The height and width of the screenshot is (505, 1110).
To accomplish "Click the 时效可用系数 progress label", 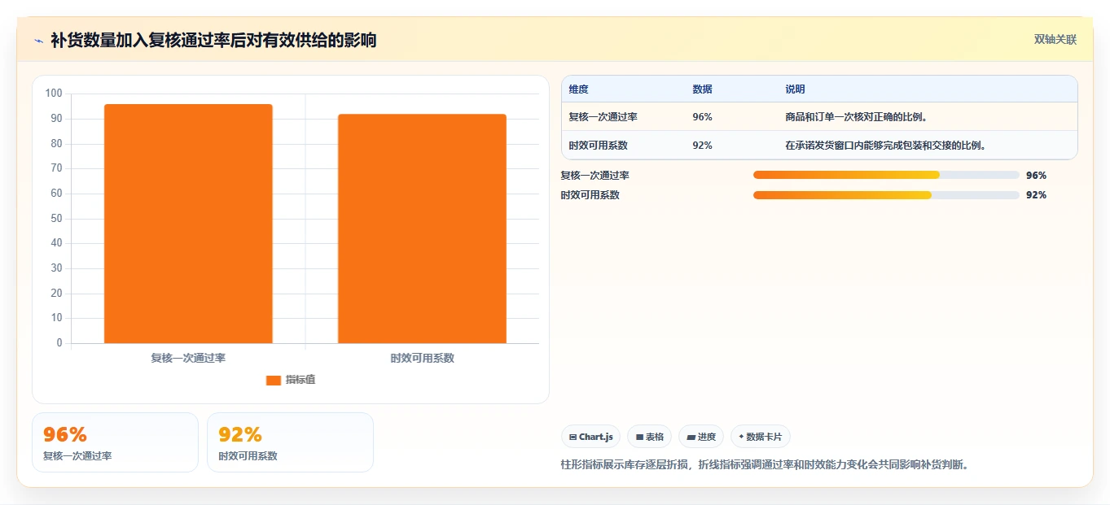I will pyautogui.click(x=590, y=195).
